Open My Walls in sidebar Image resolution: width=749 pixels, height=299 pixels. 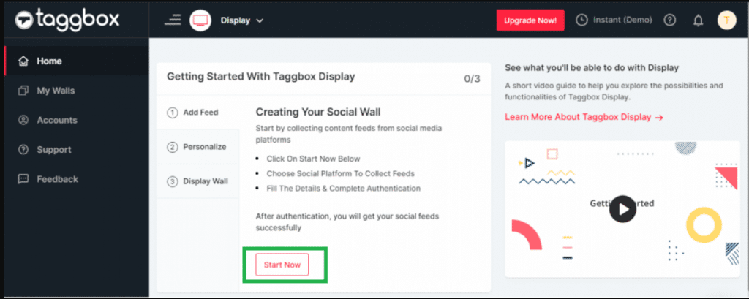point(56,91)
